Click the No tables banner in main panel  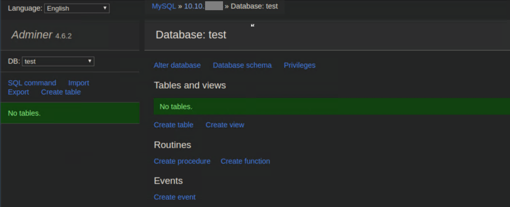pos(176,106)
